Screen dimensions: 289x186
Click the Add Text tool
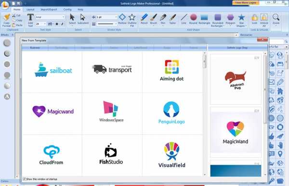(x=30, y=20)
